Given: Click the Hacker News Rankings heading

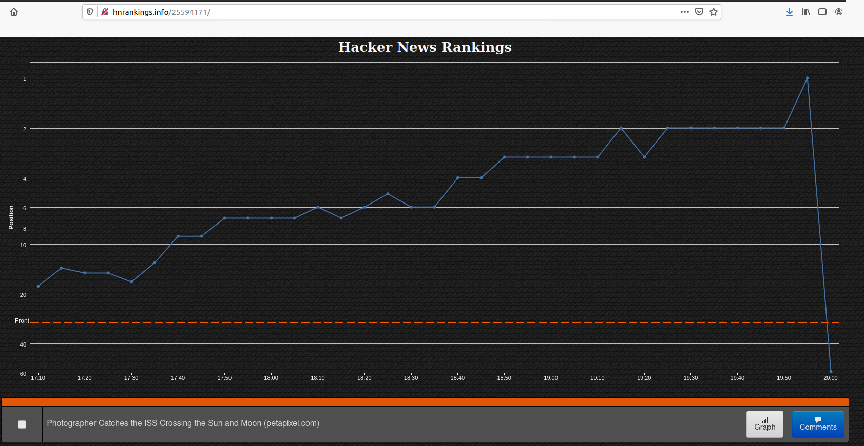Looking at the screenshot, I should click(425, 47).
